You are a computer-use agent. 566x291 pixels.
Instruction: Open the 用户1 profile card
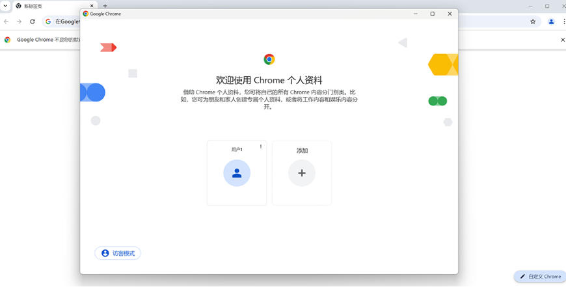(236, 173)
